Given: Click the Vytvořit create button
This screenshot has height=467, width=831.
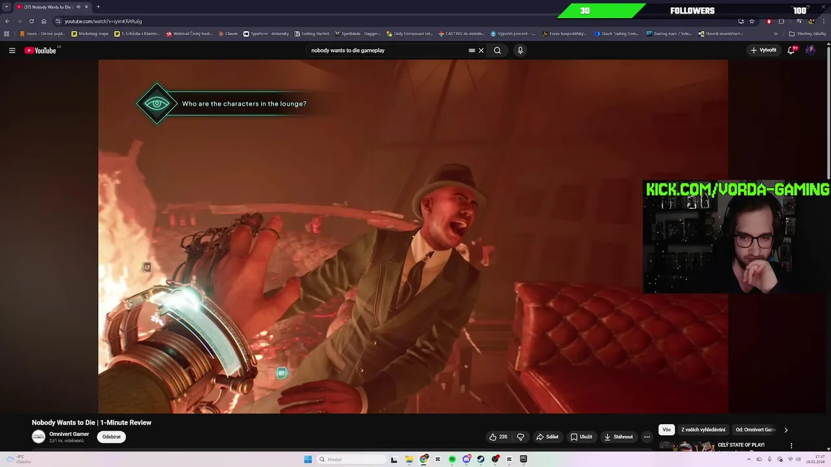Looking at the screenshot, I should click(763, 50).
